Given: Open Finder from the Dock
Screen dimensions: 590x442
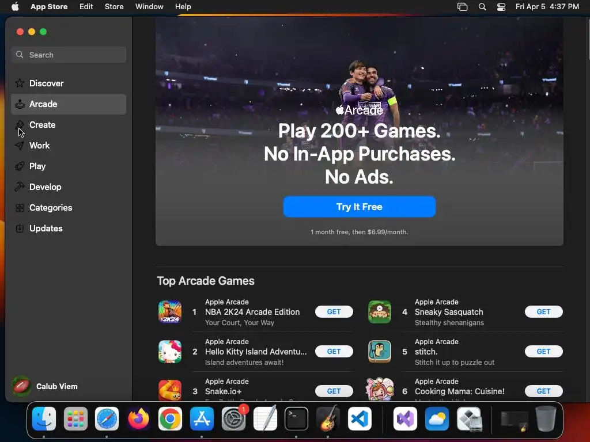Looking at the screenshot, I should (44, 419).
